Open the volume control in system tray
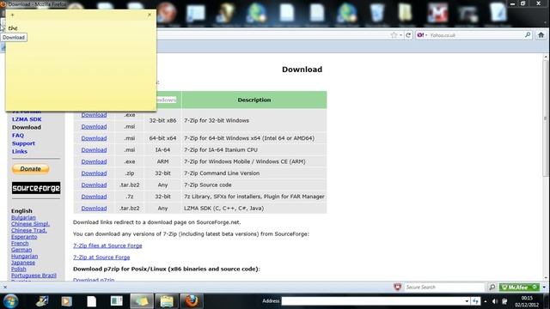 (495, 301)
